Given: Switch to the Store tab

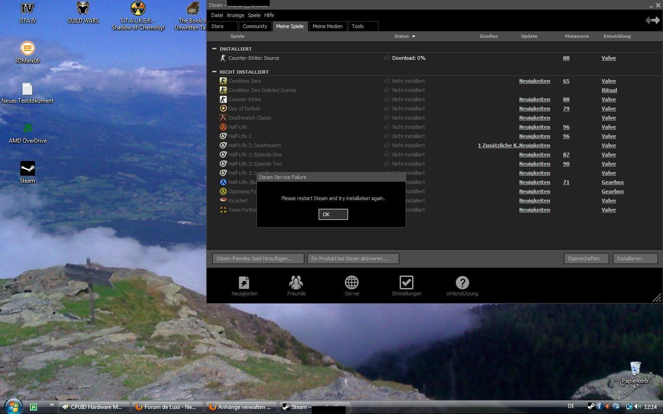Looking at the screenshot, I should point(223,26).
